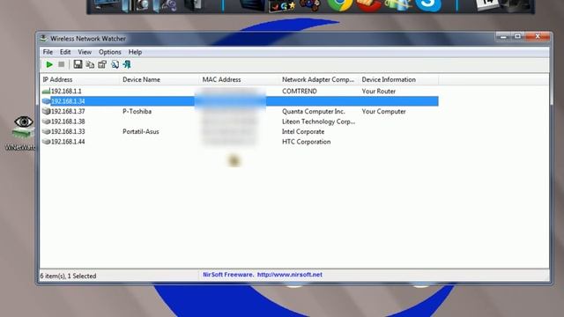
Task: Sort by the Device Name column header
Action: pyautogui.click(x=159, y=80)
